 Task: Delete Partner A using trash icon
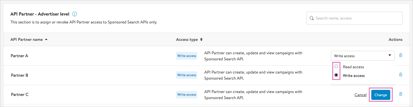(401, 55)
